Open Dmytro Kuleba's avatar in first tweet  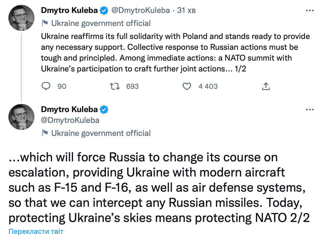coord(21,18)
